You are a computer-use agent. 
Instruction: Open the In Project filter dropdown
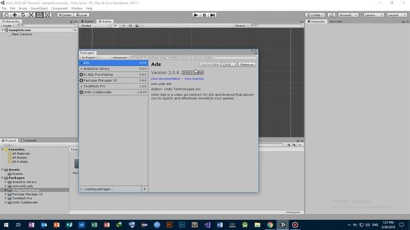pyautogui.click(x=89, y=57)
